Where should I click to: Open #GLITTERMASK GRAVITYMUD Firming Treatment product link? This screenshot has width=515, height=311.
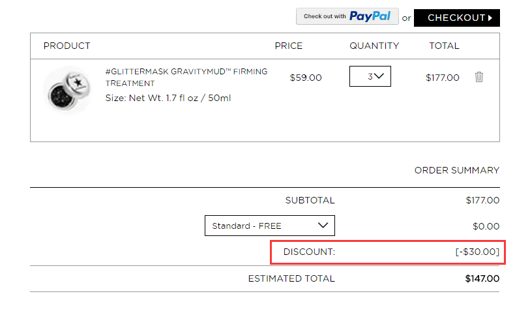(186, 77)
